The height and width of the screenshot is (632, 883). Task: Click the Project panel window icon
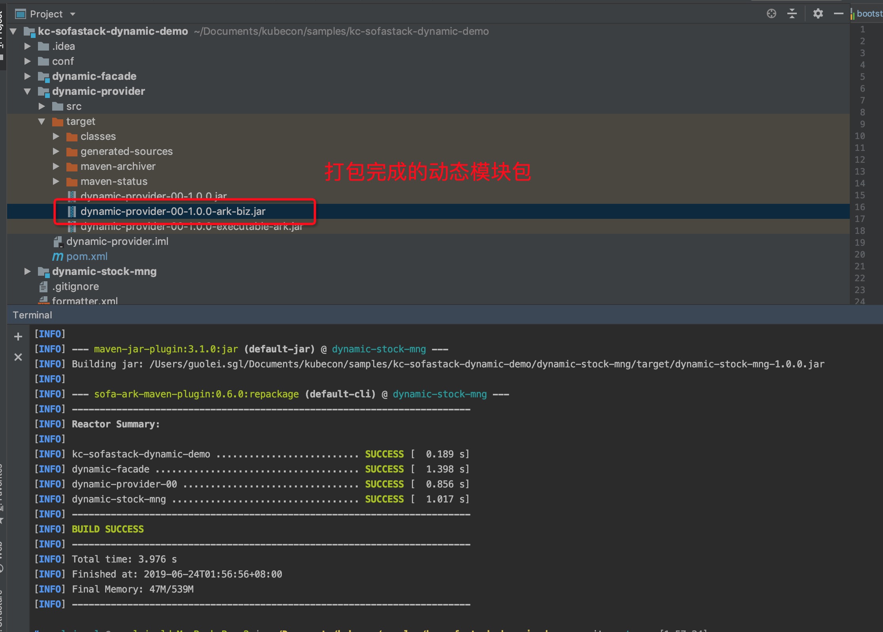pos(20,14)
